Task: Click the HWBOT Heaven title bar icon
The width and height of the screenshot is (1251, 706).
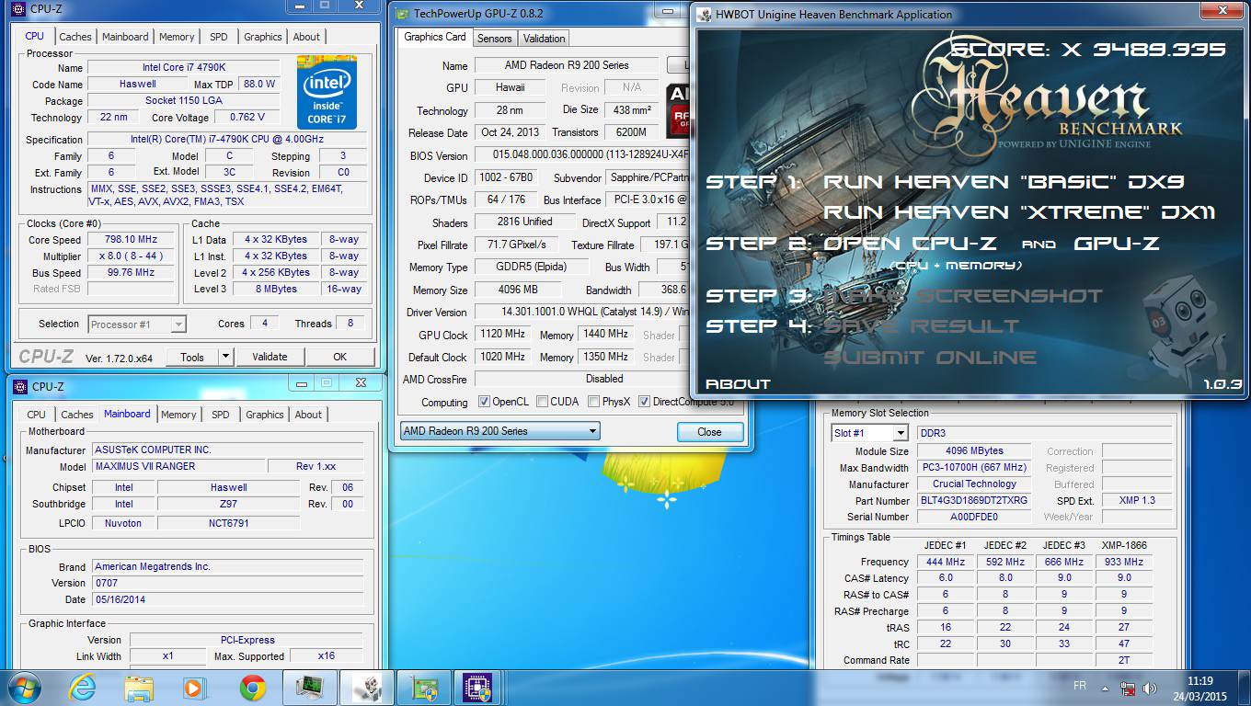Action: 704,14
